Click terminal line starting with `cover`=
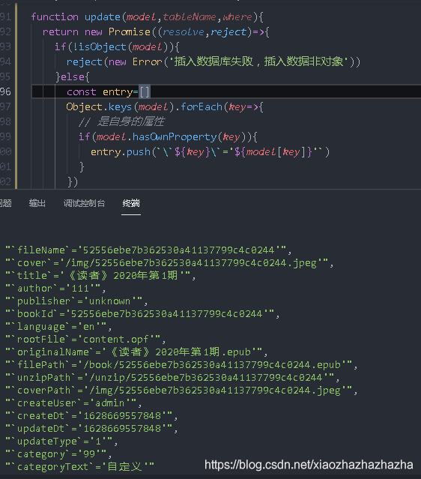This screenshot has width=421, height=479. click(x=169, y=263)
